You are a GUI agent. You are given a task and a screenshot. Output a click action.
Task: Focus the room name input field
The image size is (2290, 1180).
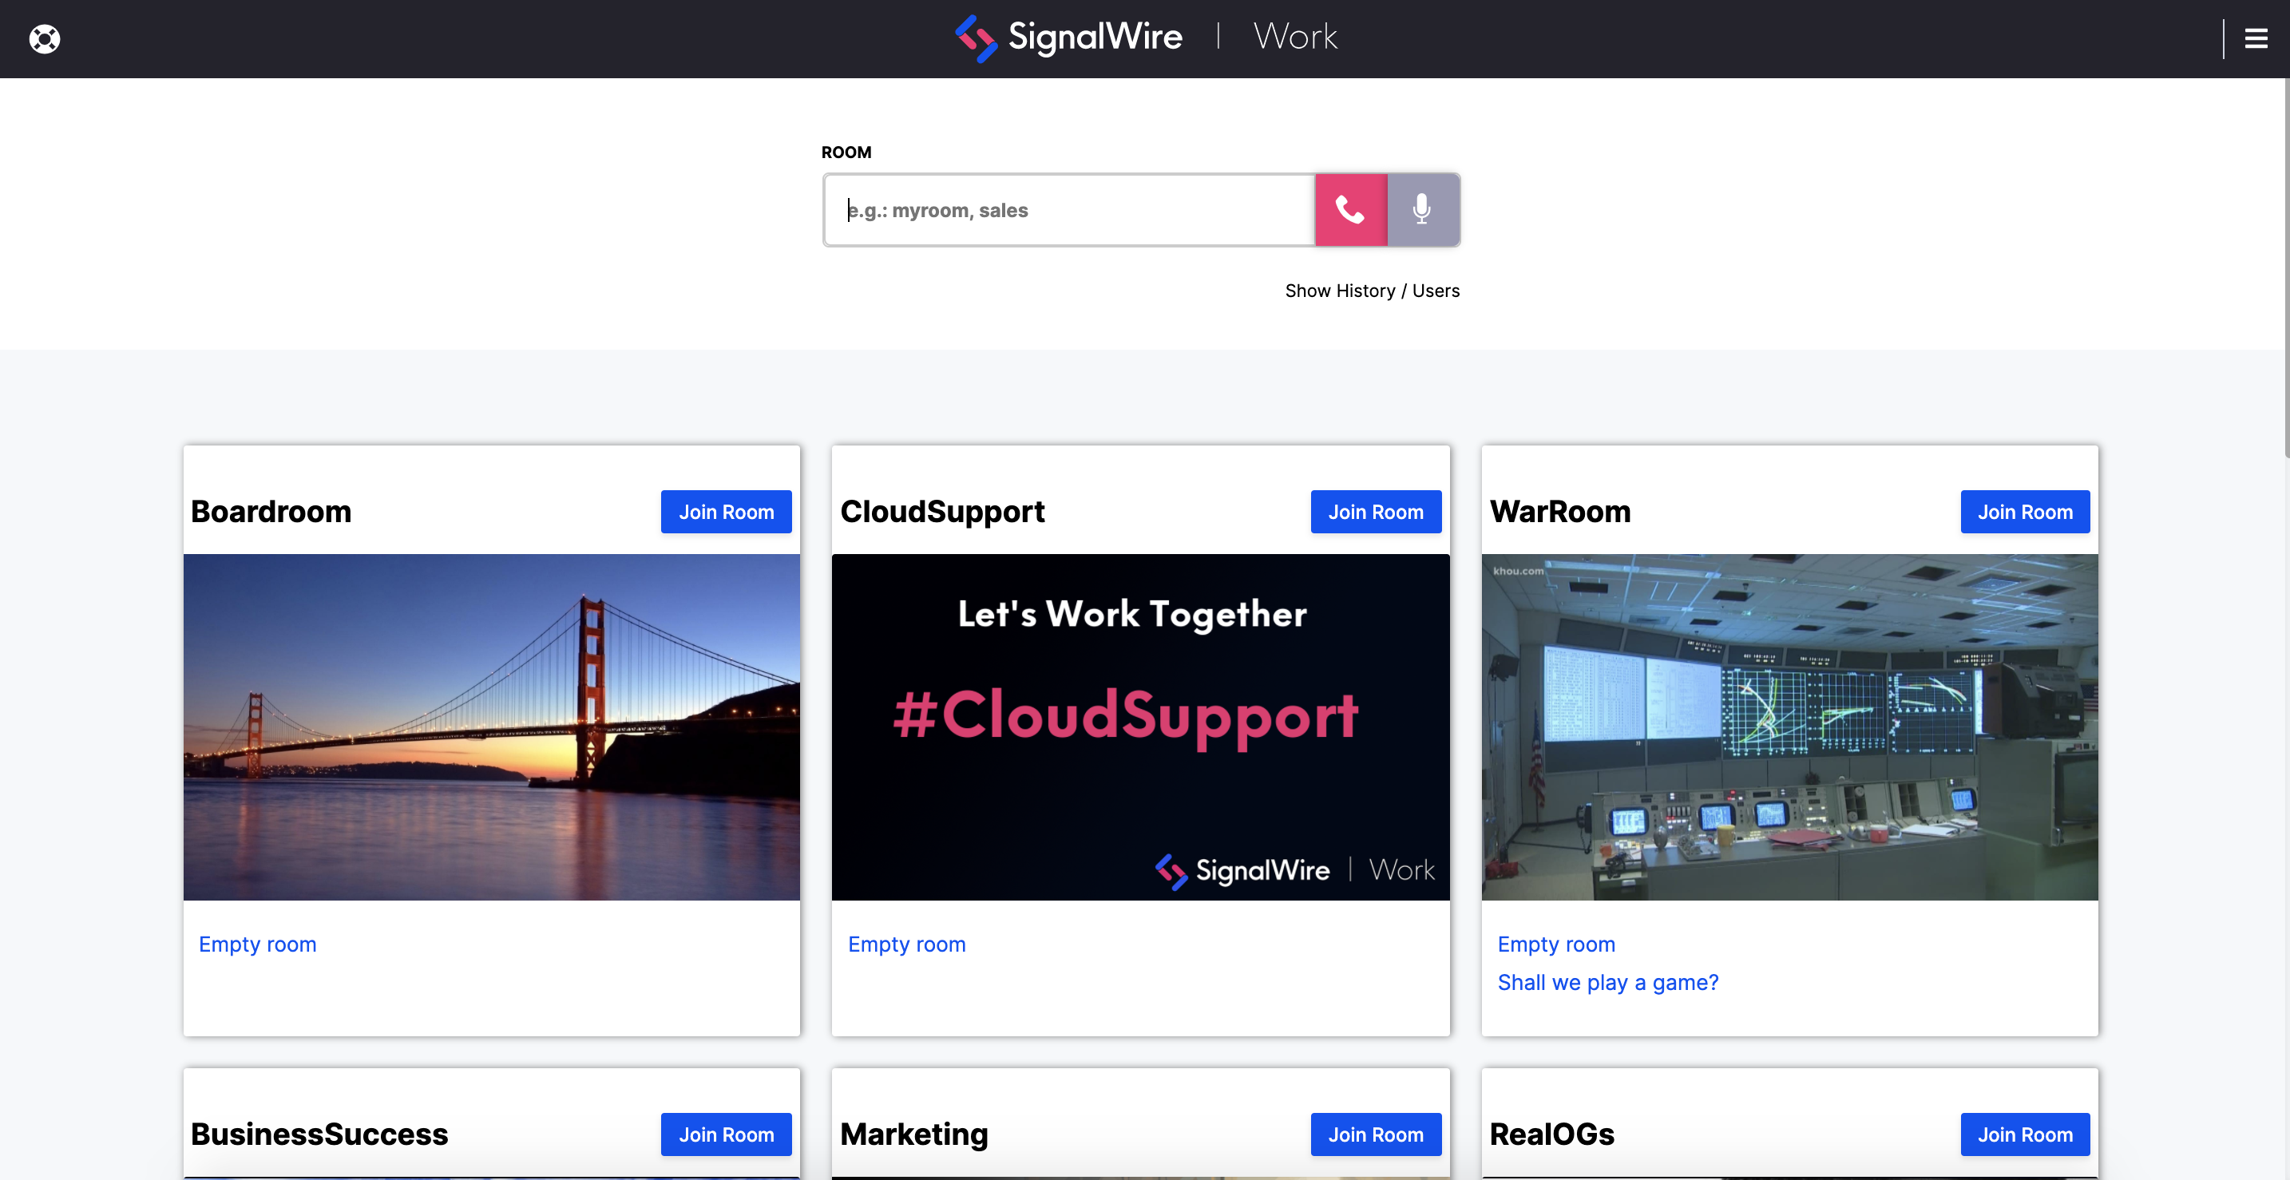[x=1069, y=210]
